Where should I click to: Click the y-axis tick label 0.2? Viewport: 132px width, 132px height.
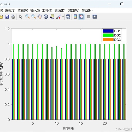click(7, 105)
